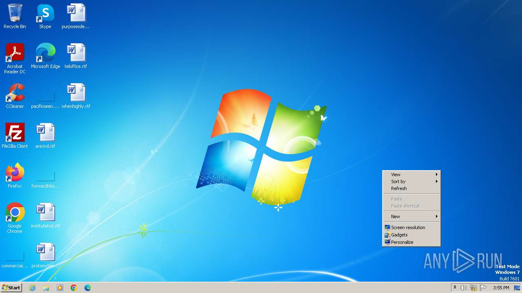Select the CCleaner desktop shortcut
Screen dimensions: 522x293
[x=15, y=96]
